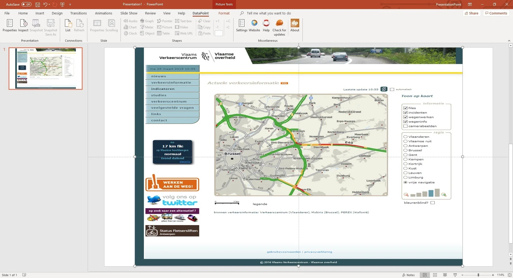513x278 pixels.
Task: Click the Save icon in title bar
Action: click(x=38, y=5)
